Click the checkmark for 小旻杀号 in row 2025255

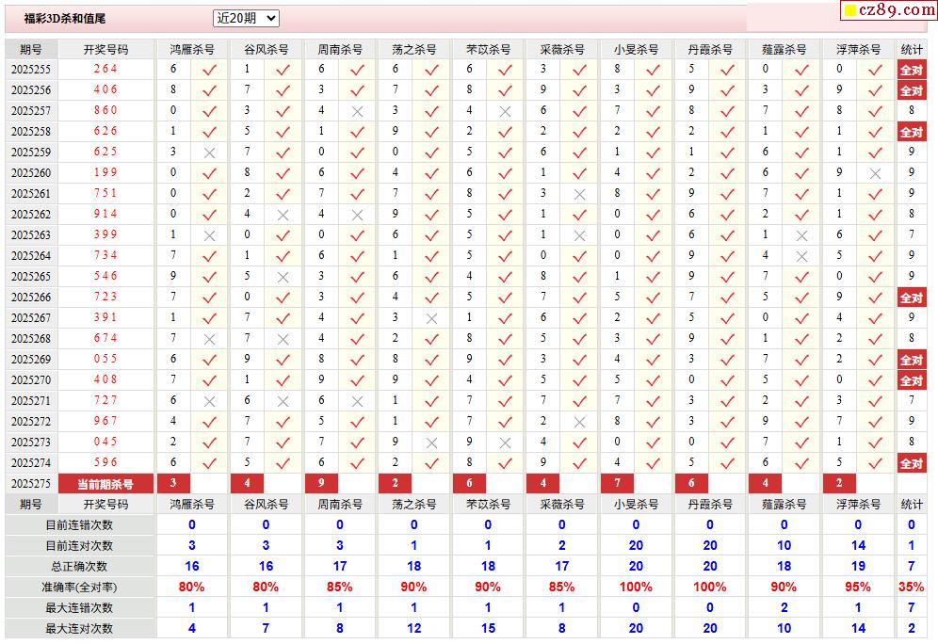click(x=653, y=70)
